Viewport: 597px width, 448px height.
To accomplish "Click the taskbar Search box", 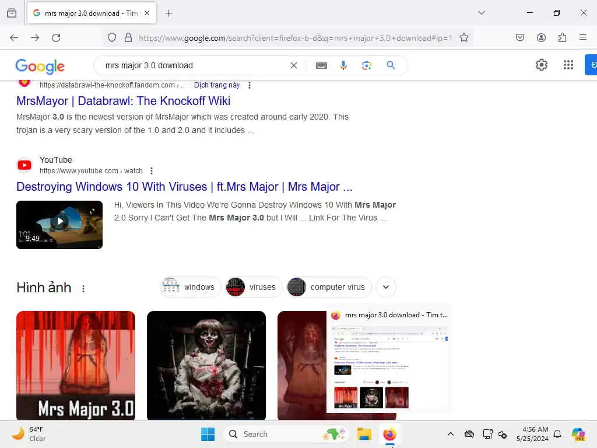I will click(x=286, y=434).
